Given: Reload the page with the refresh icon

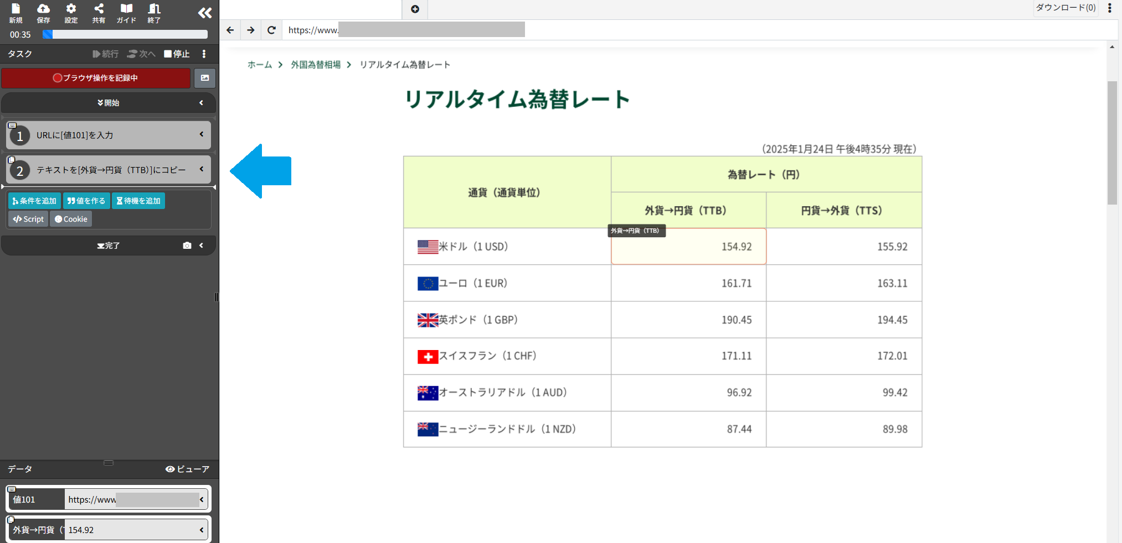Looking at the screenshot, I should click(271, 30).
